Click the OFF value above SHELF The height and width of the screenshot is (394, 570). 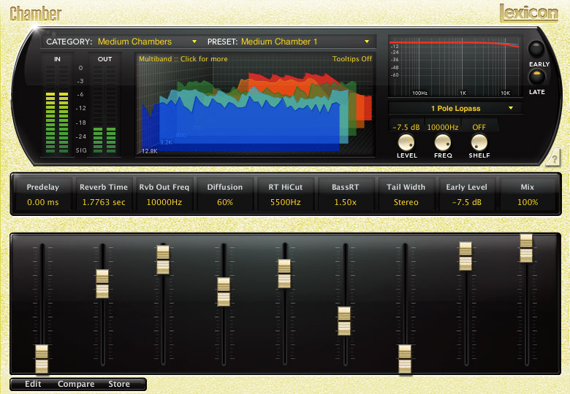[x=479, y=128]
